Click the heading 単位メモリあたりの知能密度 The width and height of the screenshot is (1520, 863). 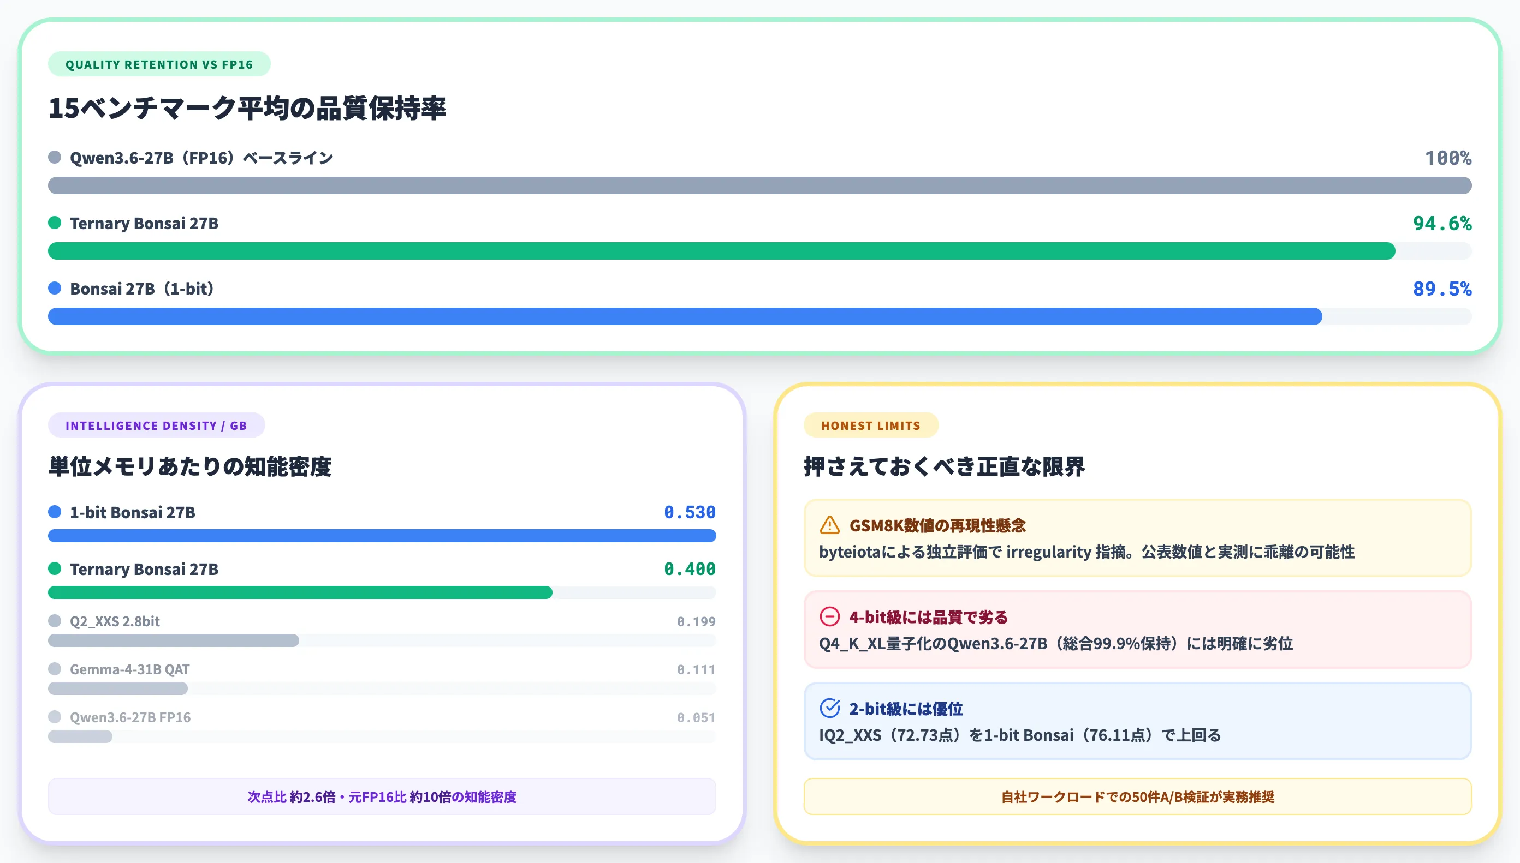pyautogui.click(x=190, y=466)
